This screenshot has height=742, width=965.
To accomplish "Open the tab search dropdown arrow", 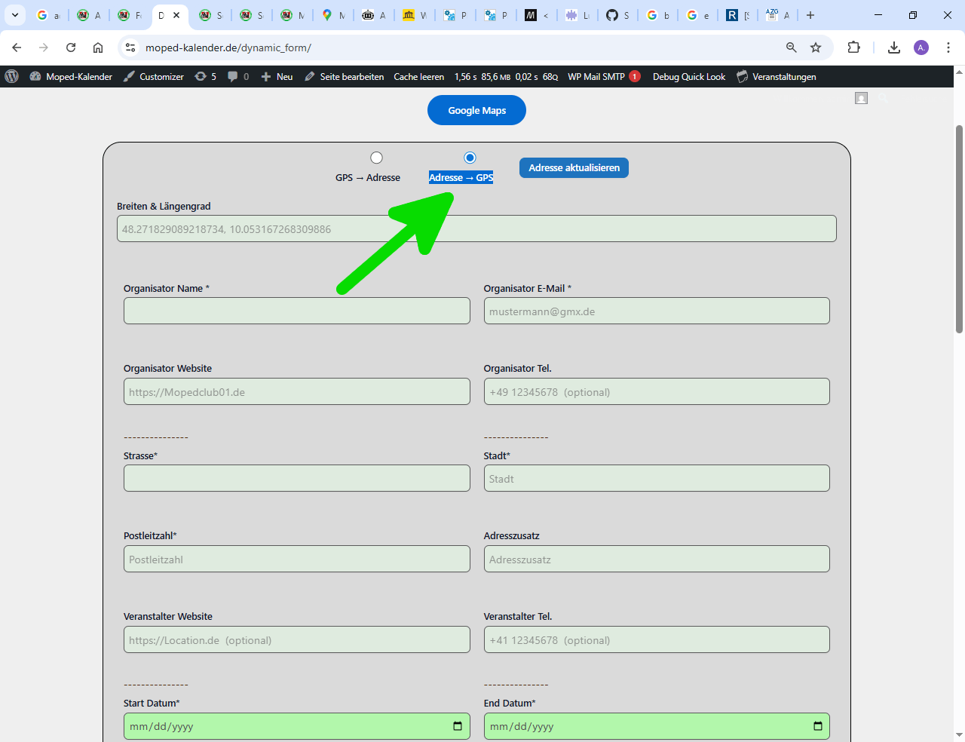I will [14, 15].
